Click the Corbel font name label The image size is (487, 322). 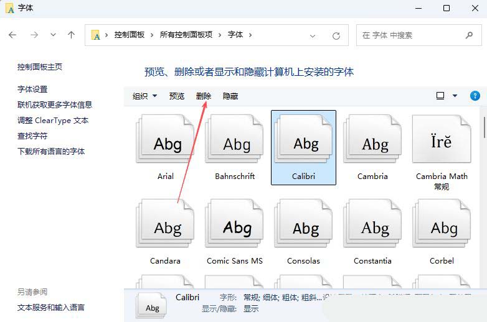[442, 261]
